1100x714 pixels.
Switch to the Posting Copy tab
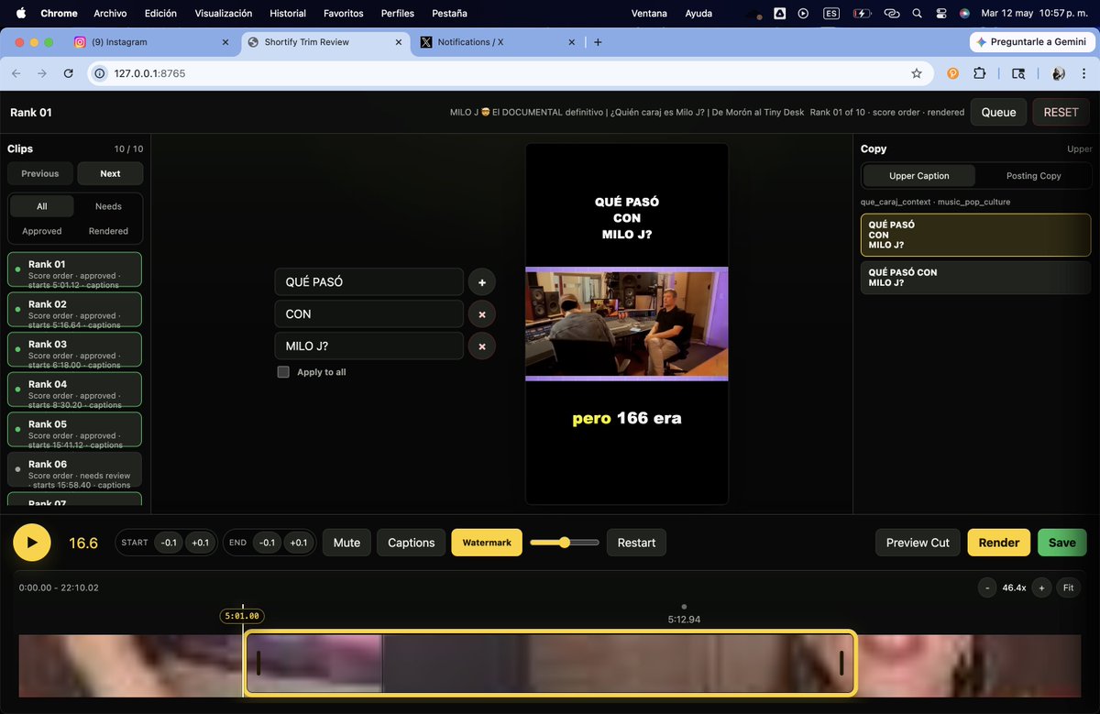pos(1033,176)
